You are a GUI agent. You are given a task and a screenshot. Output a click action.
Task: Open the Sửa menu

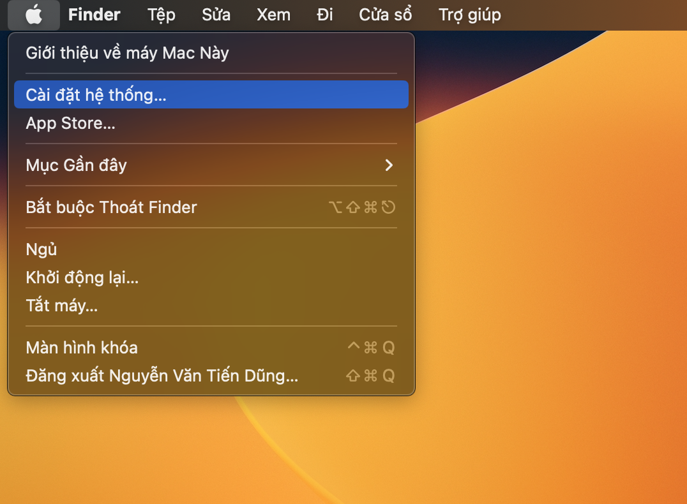(216, 15)
